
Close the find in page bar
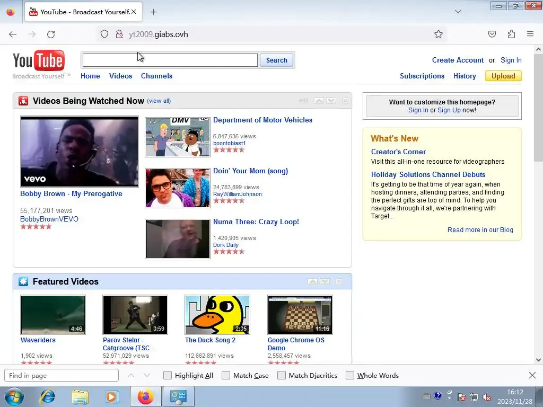(532, 375)
